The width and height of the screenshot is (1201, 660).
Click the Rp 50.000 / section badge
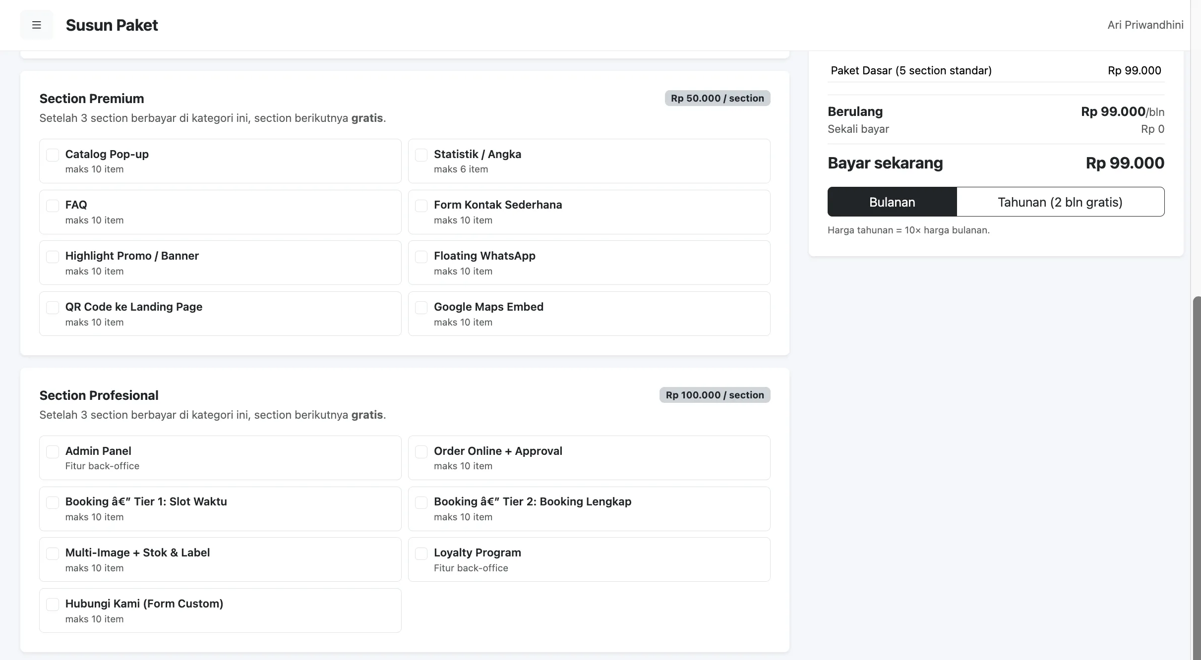(718, 98)
